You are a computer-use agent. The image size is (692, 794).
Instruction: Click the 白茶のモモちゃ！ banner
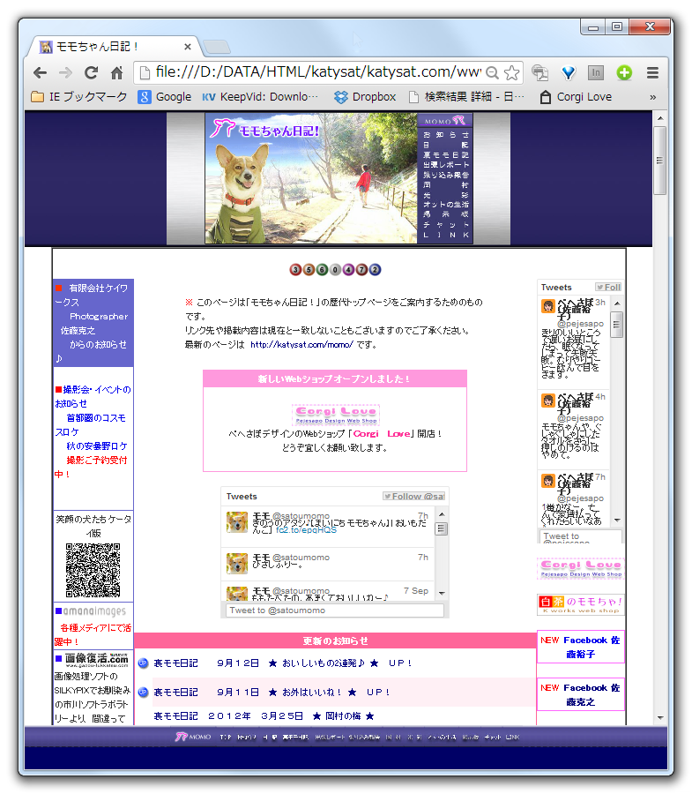[581, 604]
